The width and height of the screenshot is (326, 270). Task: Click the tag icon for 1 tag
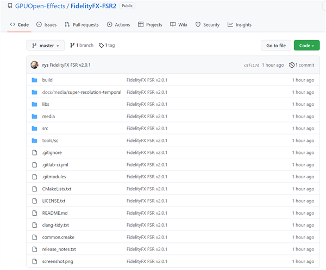pyautogui.click(x=101, y=46)
